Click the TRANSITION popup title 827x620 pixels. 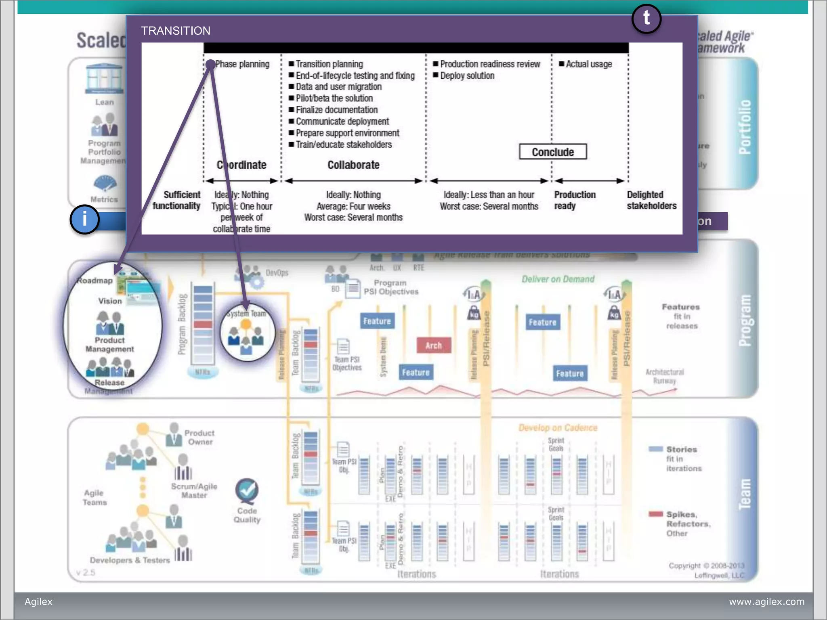pyautogui.click(x=176, y=31)
